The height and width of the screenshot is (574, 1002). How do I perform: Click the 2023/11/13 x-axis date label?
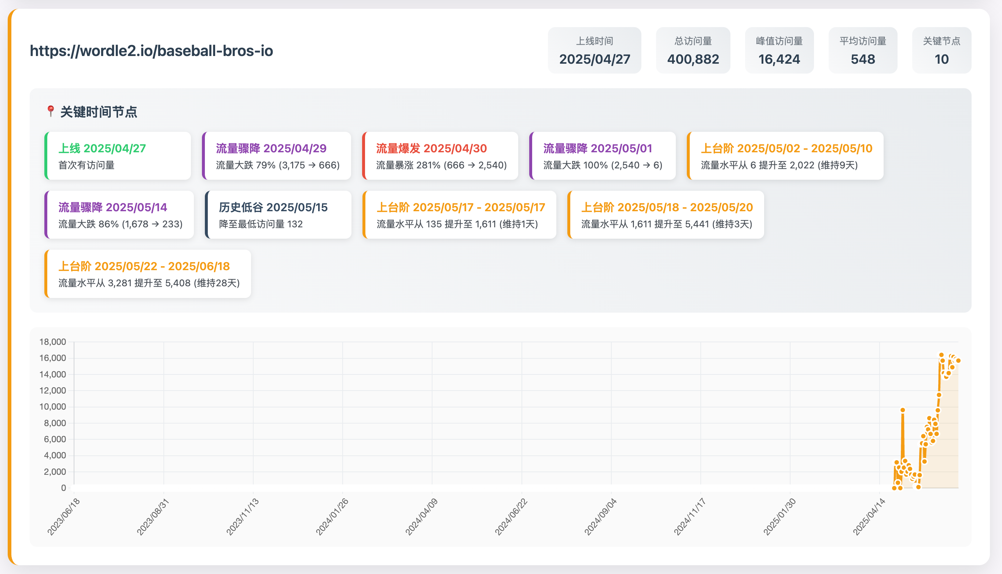242,517
